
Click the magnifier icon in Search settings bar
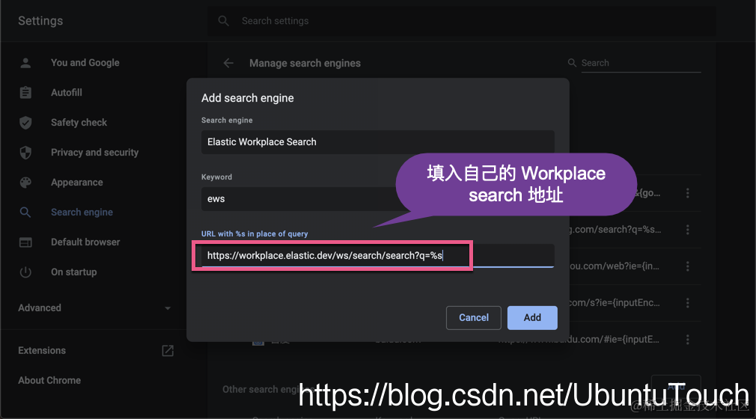224,21
